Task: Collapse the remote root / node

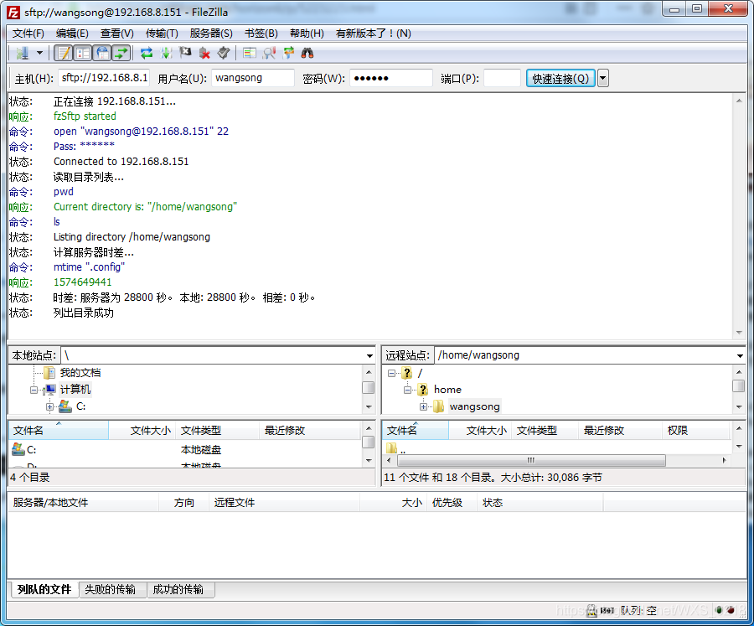Action: [391, 373]
